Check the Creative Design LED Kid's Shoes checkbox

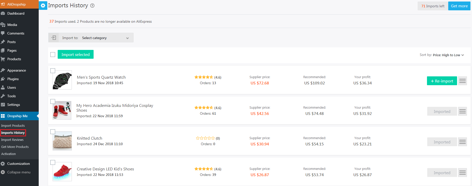click(53, 162)
